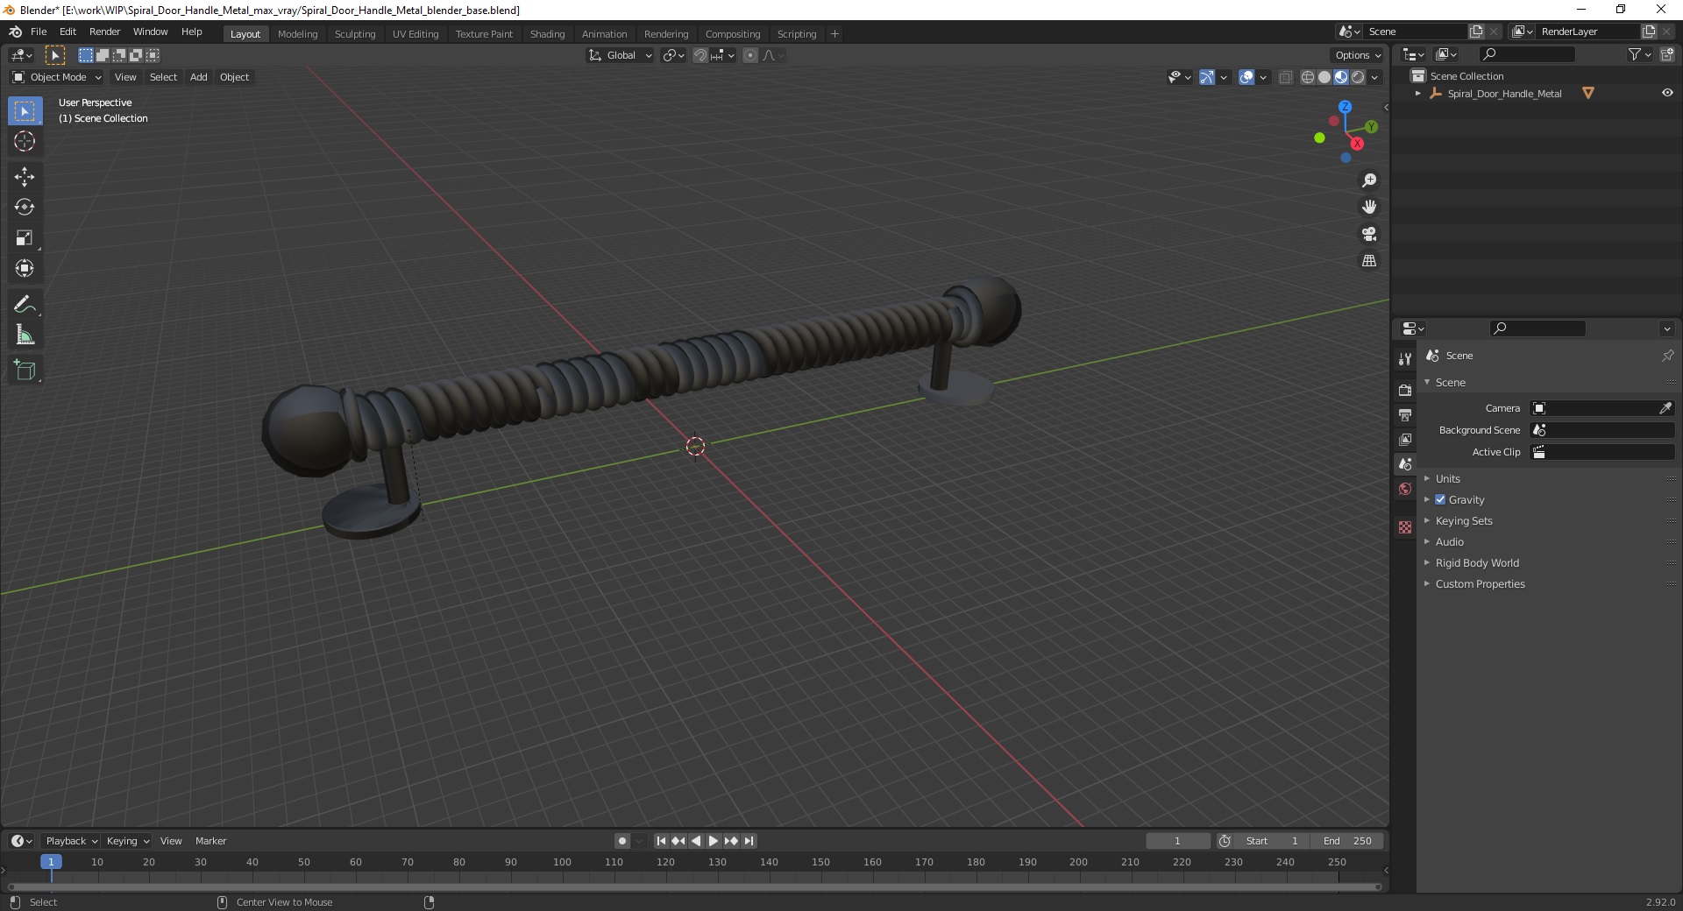The width and height of the screenshot is (1683, 911).
Task: Select the Annotate tool
Action: click(25, 305)
